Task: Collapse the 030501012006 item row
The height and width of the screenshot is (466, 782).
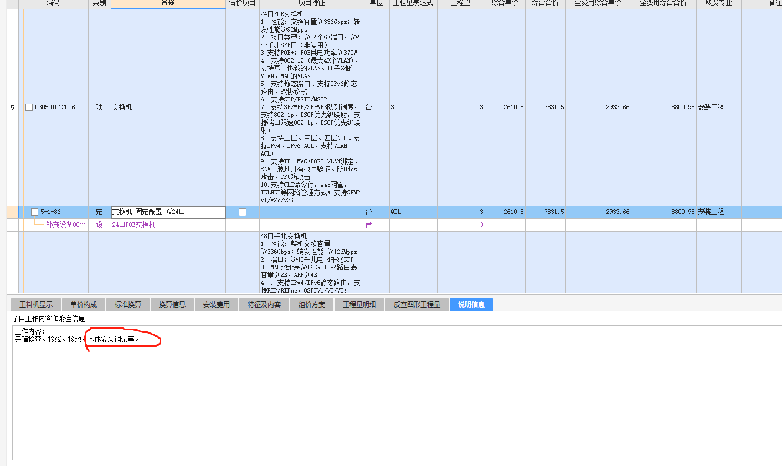Action: coord(29,107)
